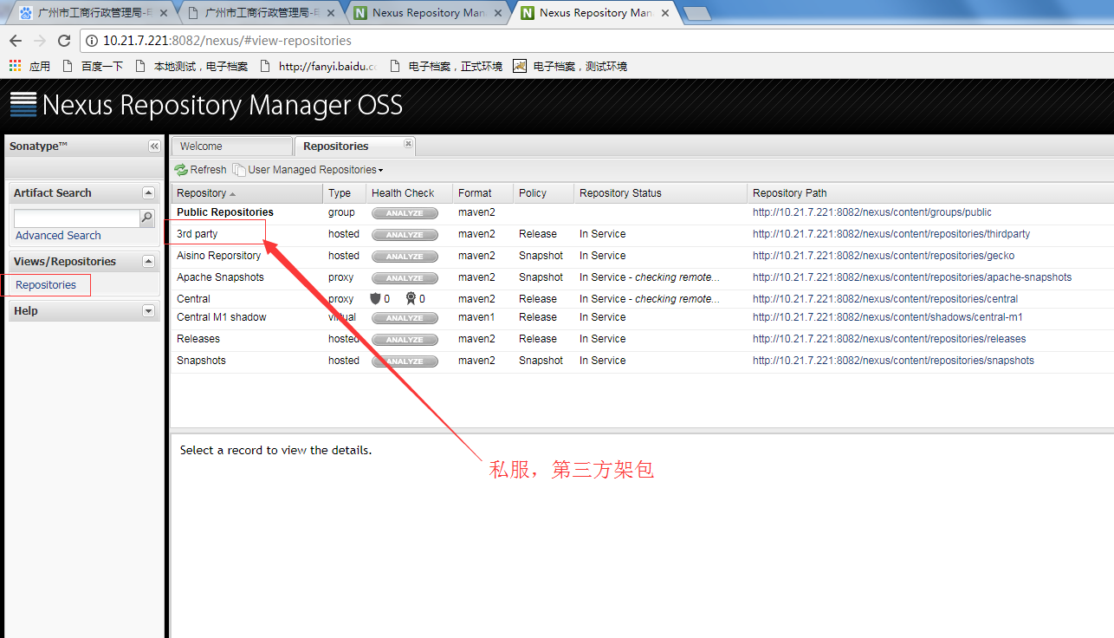
Task: Close the second 广州市工商行政管理局 browser tab
Action: [332, 13]
